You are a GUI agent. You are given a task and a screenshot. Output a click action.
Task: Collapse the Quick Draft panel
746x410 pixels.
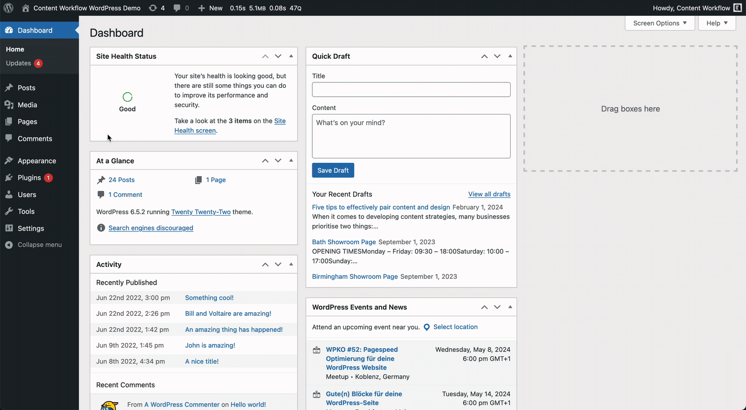coord(510,56)
